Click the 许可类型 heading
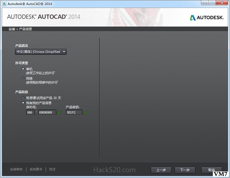 22,63
